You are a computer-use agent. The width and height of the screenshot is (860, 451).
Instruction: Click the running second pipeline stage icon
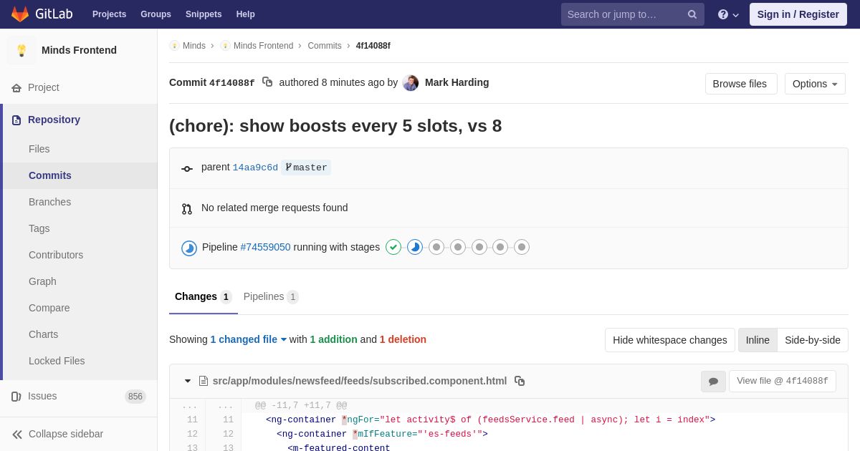[x=415, y=247]
